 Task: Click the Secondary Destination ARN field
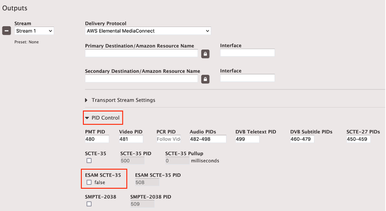pyautogui.click(x=141, y=78)
